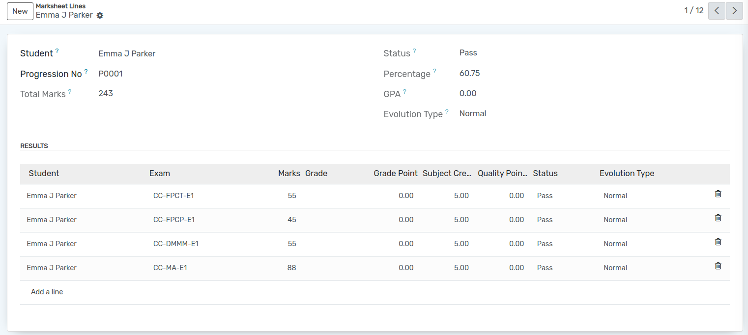Show help tooltip next to Status label
748x335 pixels.
click(414, 51)
